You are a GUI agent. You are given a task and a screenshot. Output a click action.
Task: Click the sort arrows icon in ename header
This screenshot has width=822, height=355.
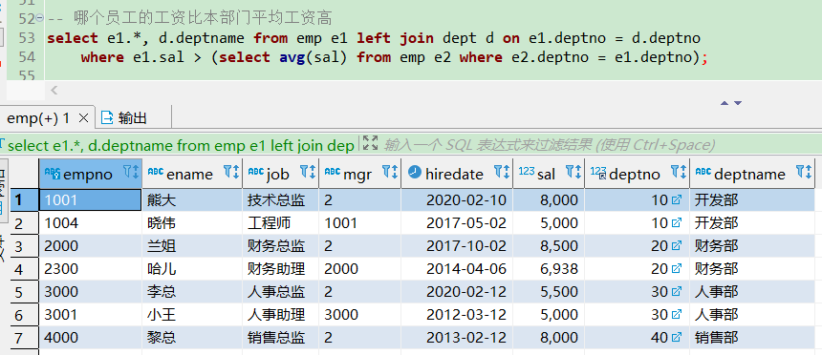tap(236, 171)
